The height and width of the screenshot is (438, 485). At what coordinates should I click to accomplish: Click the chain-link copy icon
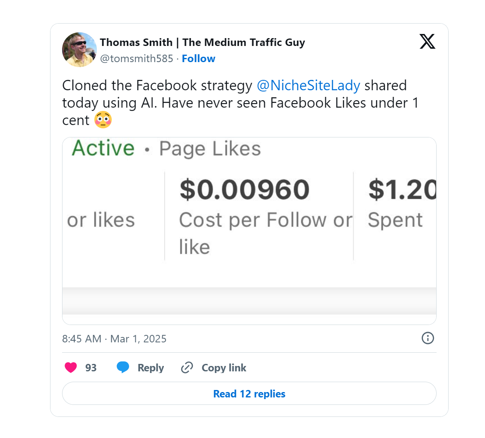(187, 368)
